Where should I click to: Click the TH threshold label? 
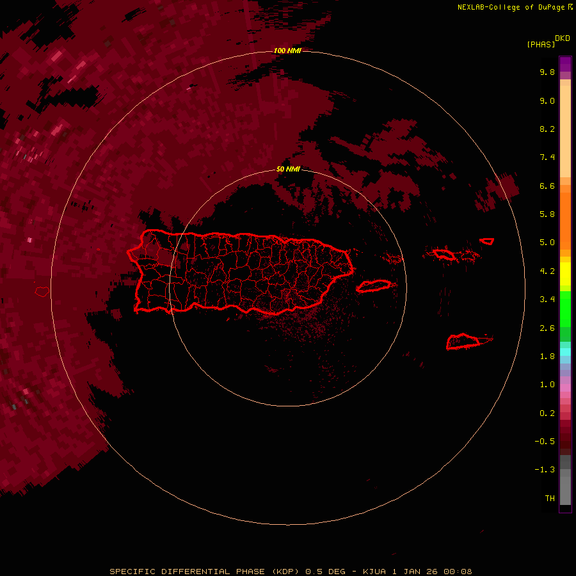point(550,499)
